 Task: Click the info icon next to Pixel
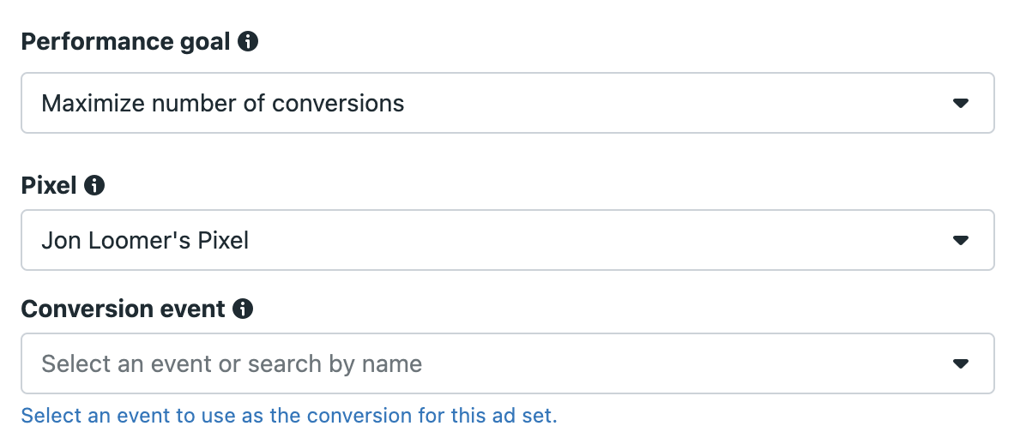94,185
